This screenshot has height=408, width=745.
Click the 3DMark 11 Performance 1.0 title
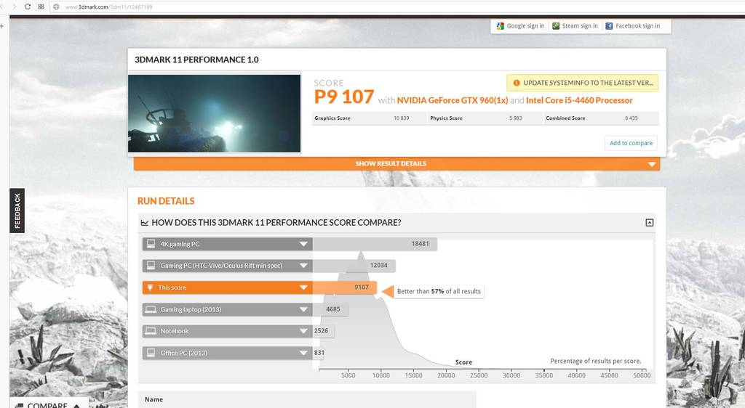pyautogui.click(x=196, y=60)
